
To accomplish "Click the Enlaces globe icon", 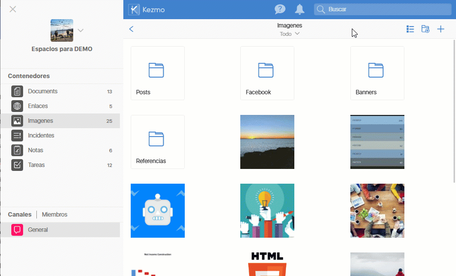I will [x=17, y=106].
